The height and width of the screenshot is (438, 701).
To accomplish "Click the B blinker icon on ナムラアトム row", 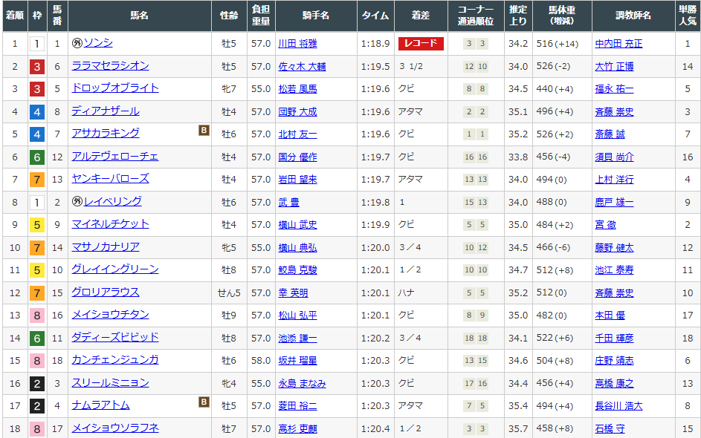I will click(x=204, y=402).
